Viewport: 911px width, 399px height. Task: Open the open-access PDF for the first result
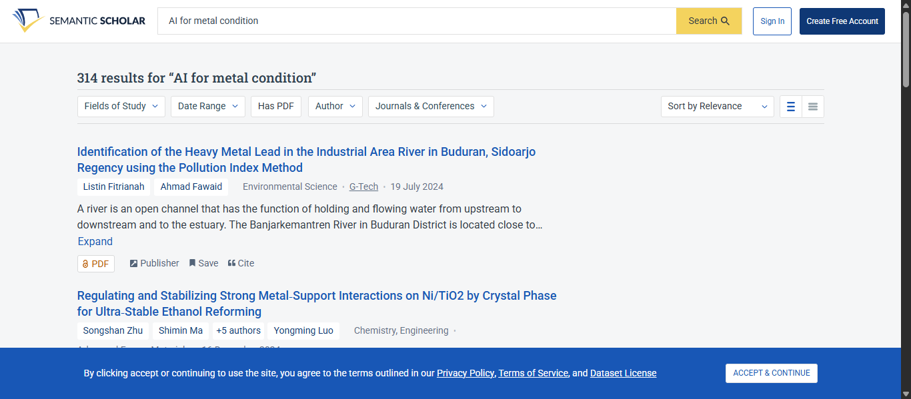[96, 264]
